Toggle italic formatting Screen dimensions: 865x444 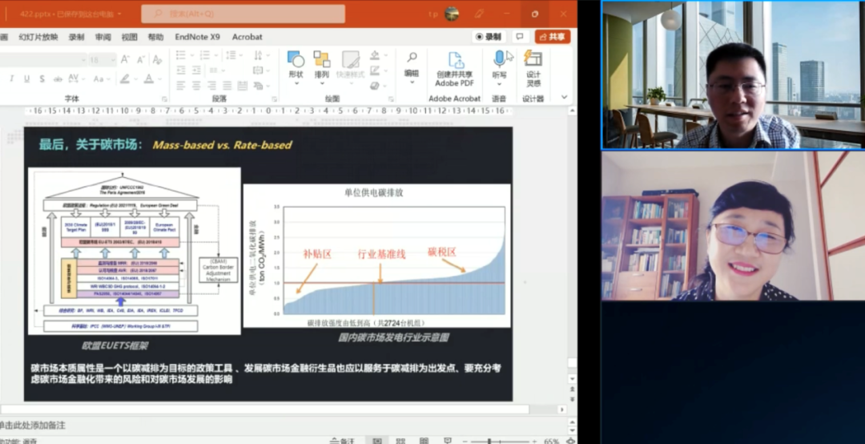tap(11, 79)
